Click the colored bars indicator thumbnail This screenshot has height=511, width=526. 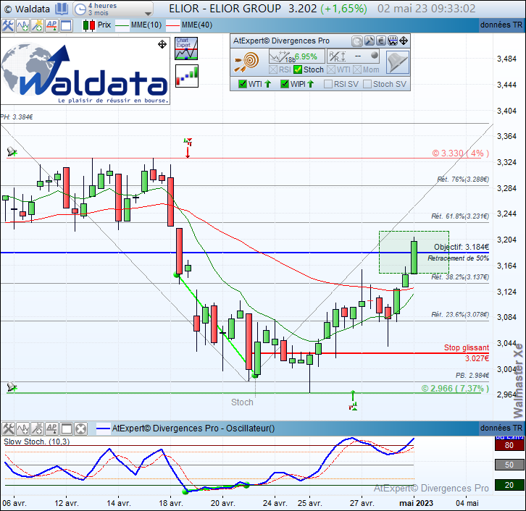[187, 76]
